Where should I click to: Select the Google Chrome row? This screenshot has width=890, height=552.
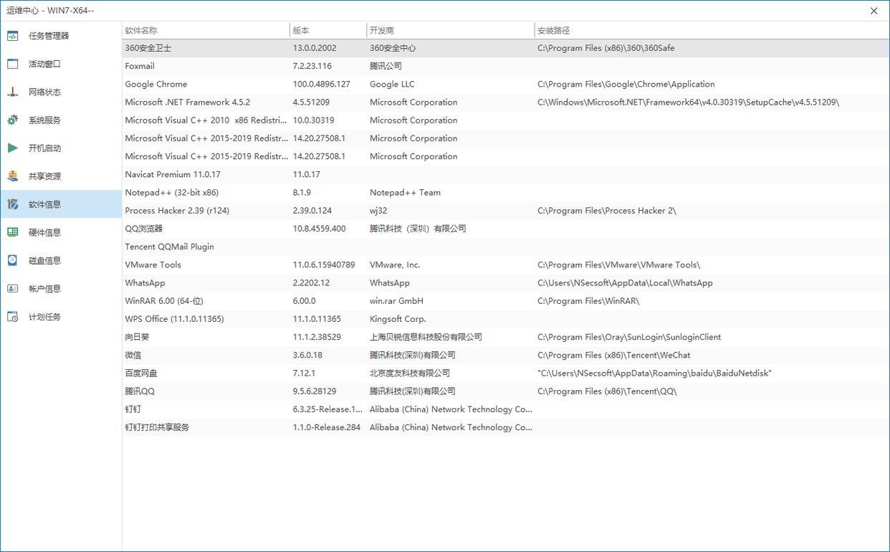156,84
